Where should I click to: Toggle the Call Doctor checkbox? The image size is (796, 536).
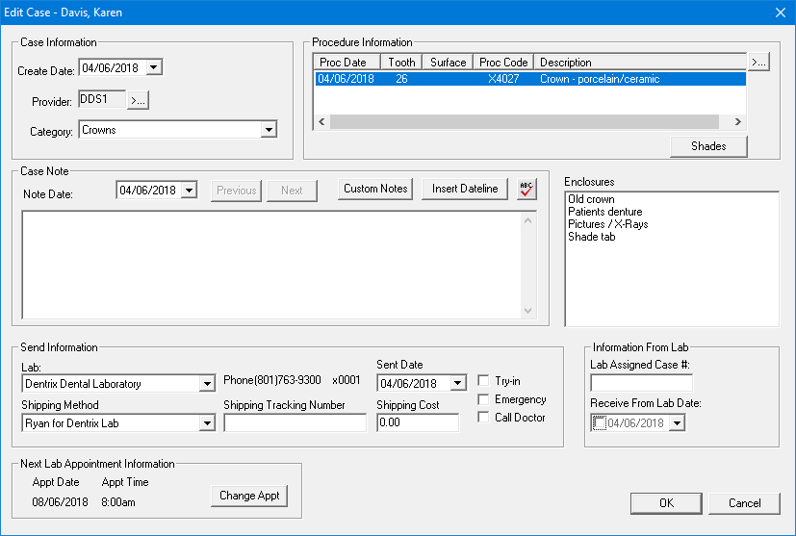[x=484, y=418]
